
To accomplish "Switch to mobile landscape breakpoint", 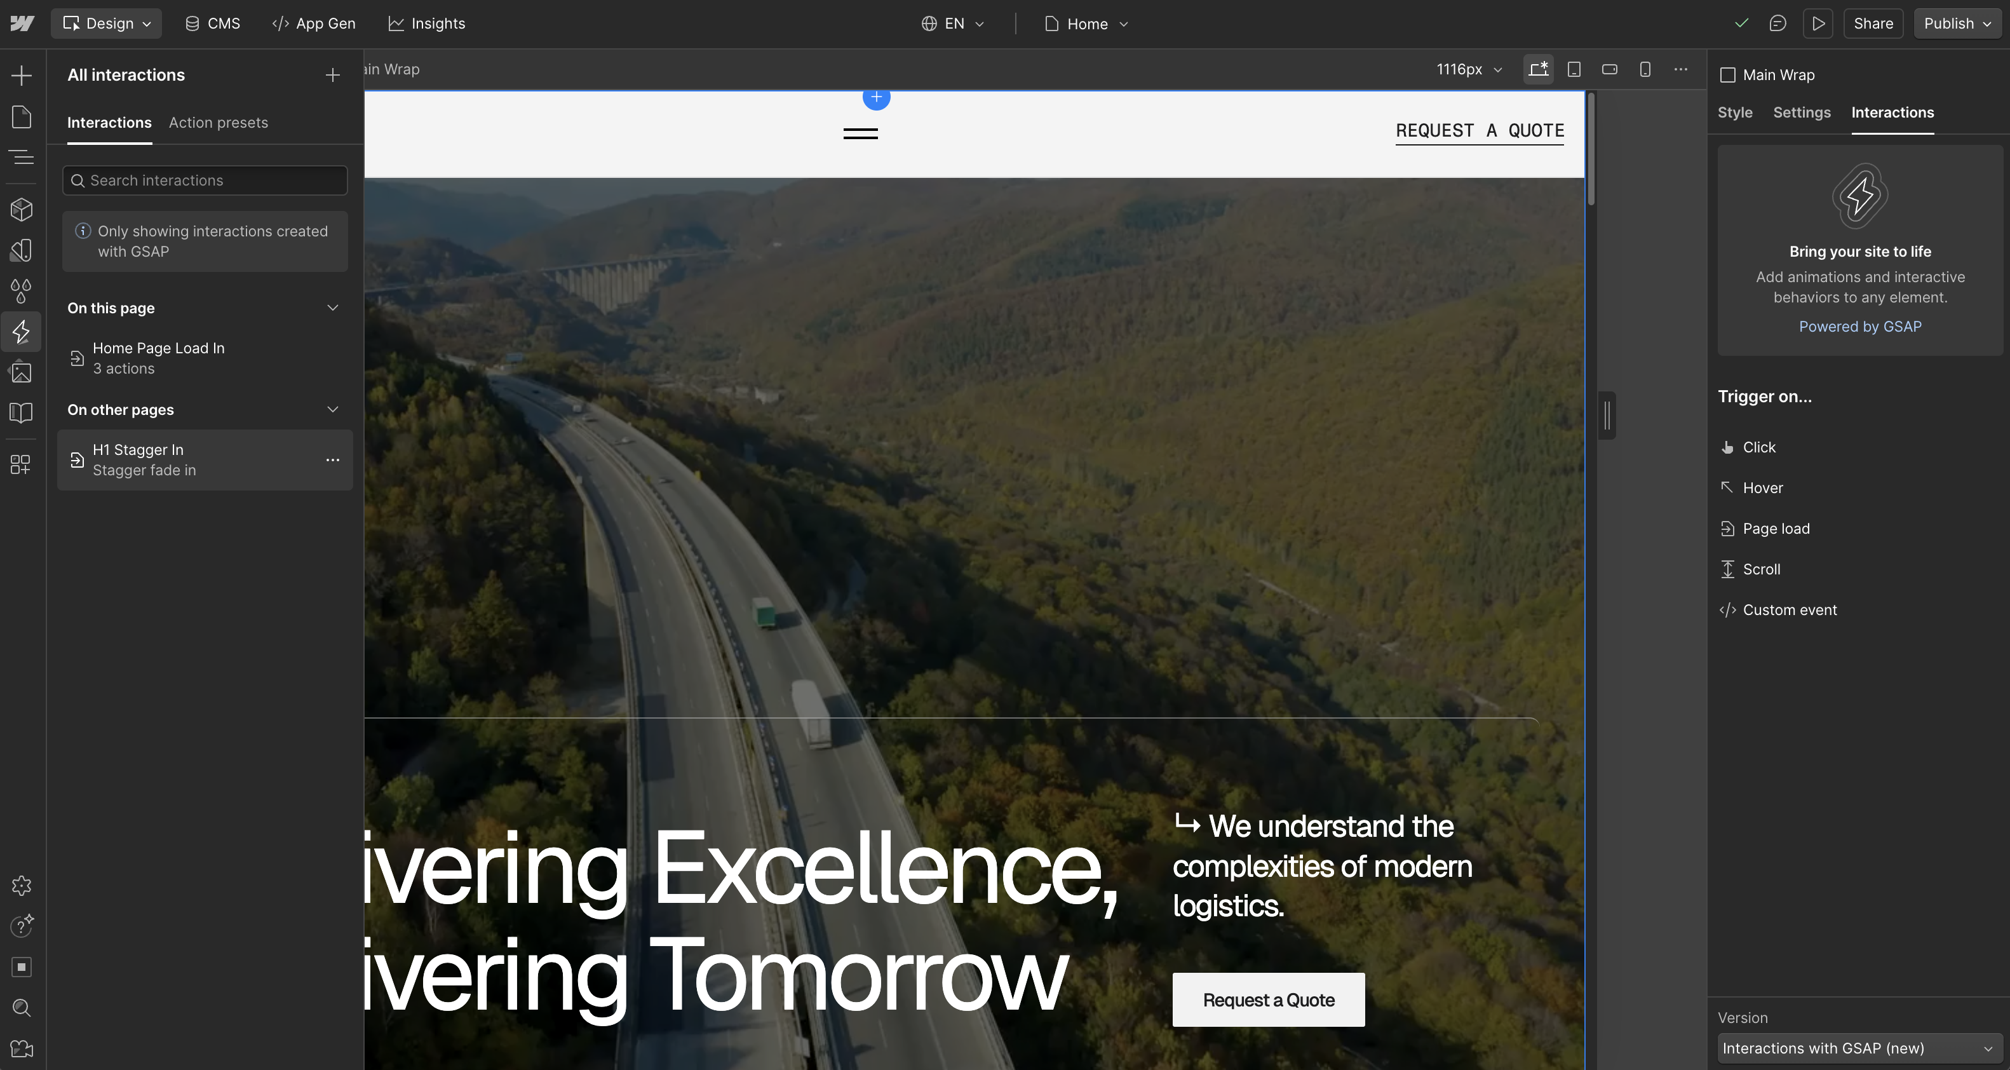I will pos(1609,69).
